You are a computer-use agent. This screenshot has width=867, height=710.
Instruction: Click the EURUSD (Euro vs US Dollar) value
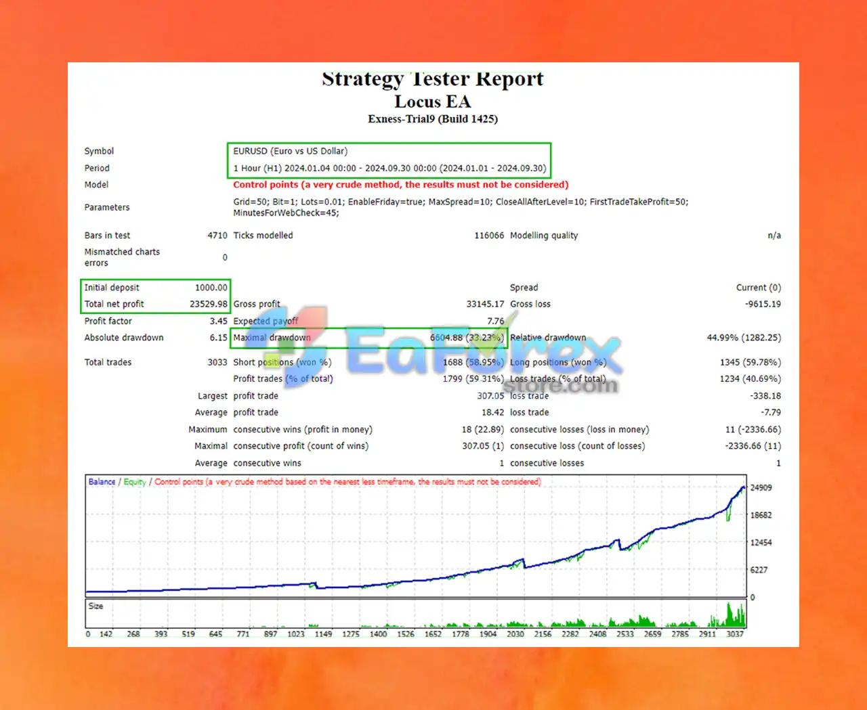[291, 151]
